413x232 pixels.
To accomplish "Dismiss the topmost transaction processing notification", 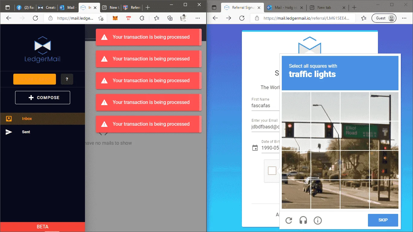I will [x=148, y=37].
